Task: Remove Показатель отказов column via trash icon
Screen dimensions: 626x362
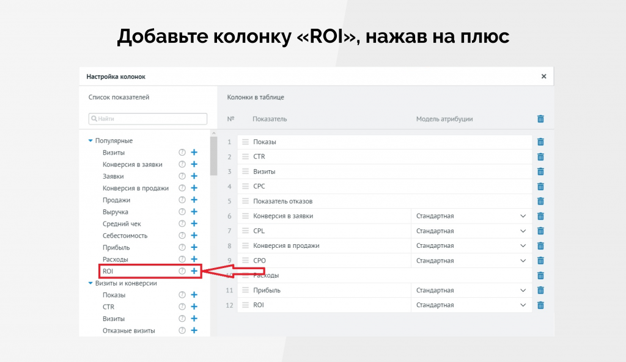Action: [x=540, y=201]
